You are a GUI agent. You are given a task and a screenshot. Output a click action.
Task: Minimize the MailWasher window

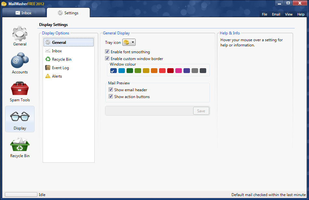tap(279, 3)
